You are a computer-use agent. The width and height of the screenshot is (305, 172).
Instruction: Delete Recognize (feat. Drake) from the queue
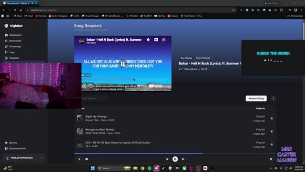(x=272, y=131)
